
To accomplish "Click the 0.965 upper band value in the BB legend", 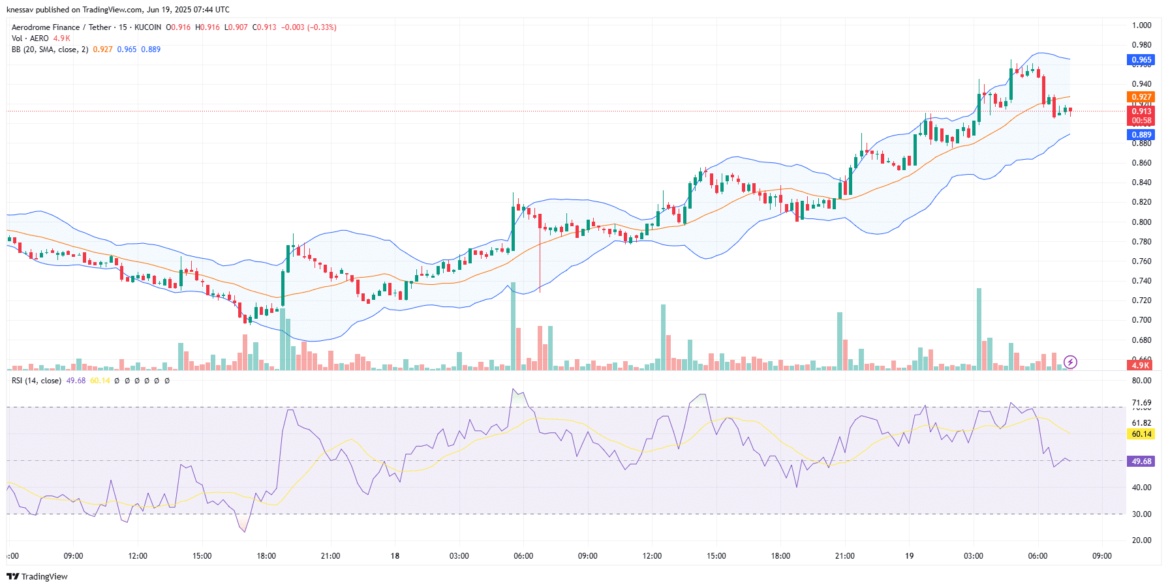I will tap(127, 50).
